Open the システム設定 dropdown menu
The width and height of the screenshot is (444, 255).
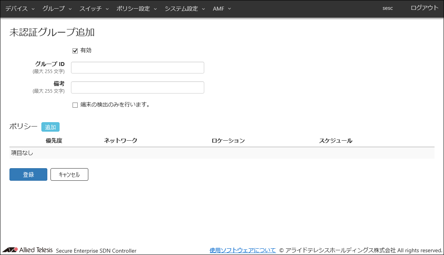tap(185, 9)
